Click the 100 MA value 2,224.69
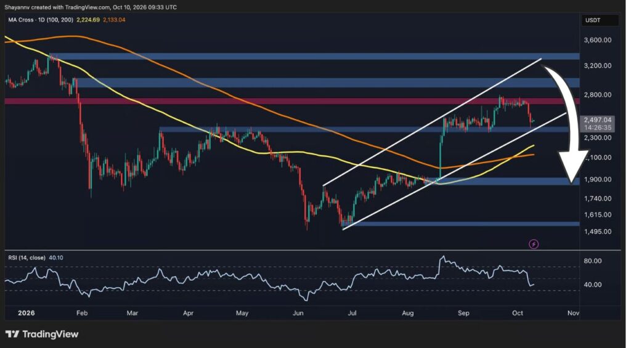The height and width of the screenshot is (348, 631). click(x=88, y=20)
